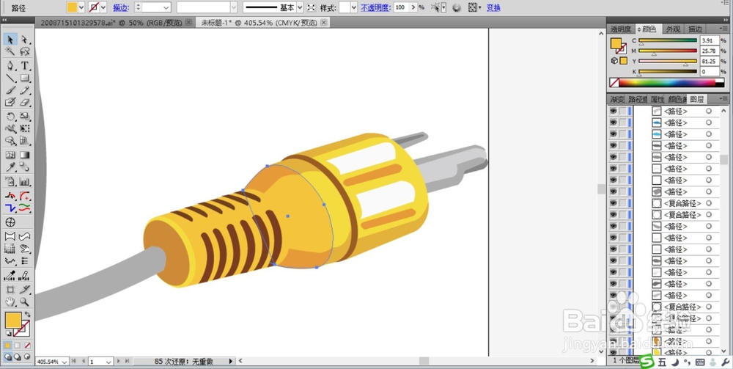Image resolution: width=733 pixels, height=369 pixels.
Task: Click the Default Fill and Stroke icon
Action: tap(8, 334)
